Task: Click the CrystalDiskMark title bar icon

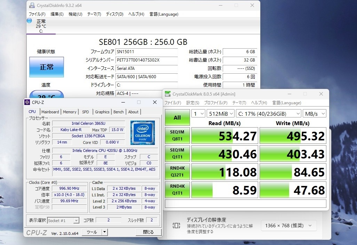Action: [168, 94]
